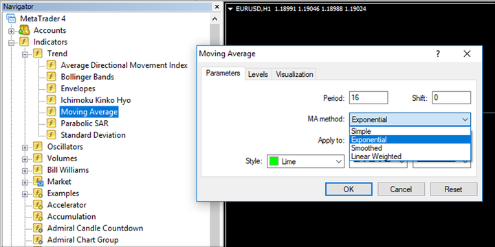Click the Ichimoku Kinko Hyo icon
The width and height of the screenshot is (495, 247).
coord(51,100)
